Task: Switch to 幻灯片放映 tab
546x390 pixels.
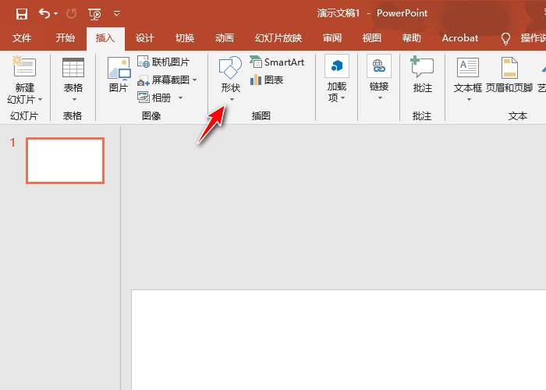Action: pyautogui.click(x=278, y=38)
